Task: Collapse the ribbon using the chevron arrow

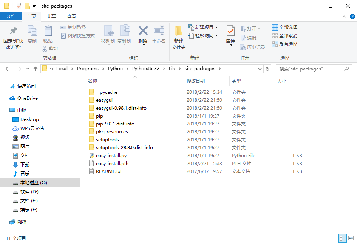Action: 343,17
